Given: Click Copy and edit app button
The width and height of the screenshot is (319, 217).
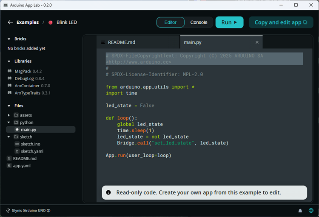Looking at the screenshot, I should pyautogui.click(x=281, y=22).
